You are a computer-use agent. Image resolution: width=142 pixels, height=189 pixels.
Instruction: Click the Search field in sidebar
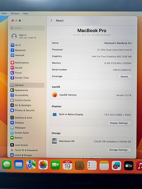[x=27, y=28]
